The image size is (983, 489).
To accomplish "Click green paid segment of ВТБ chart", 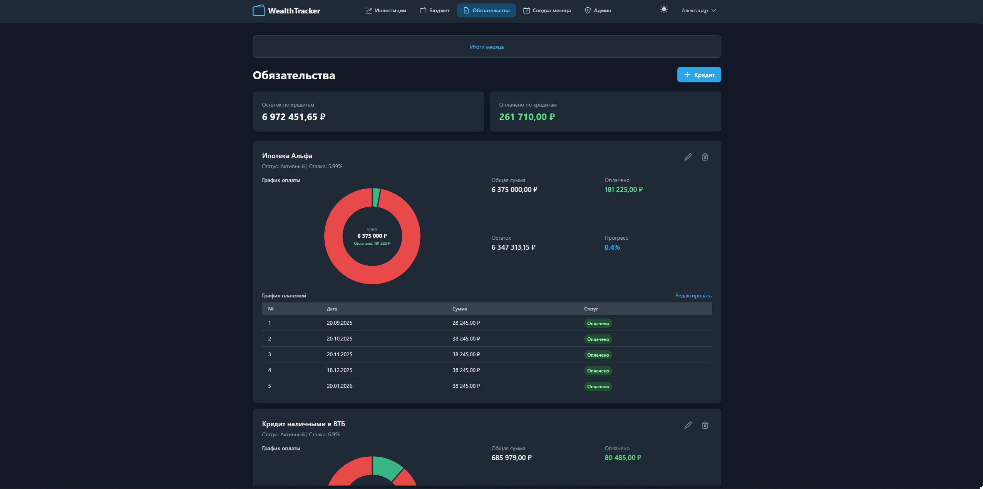I will click(386, 466).
